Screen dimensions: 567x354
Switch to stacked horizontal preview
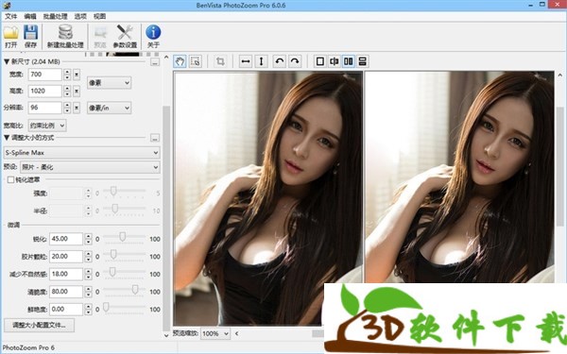362,61
